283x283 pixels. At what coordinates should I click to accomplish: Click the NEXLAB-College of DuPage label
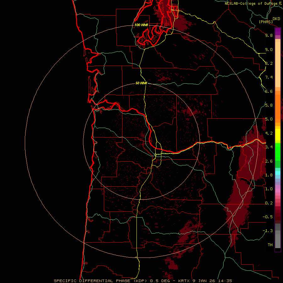pos(251,3)
